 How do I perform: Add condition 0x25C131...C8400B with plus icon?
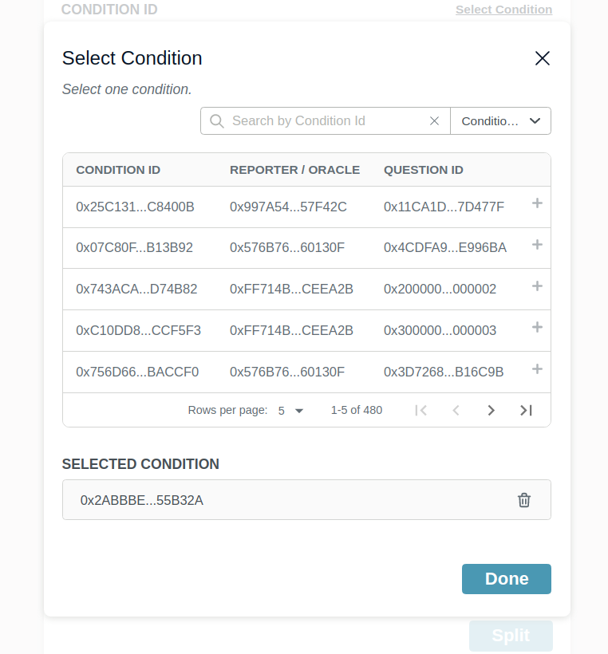tap(537, 204)
